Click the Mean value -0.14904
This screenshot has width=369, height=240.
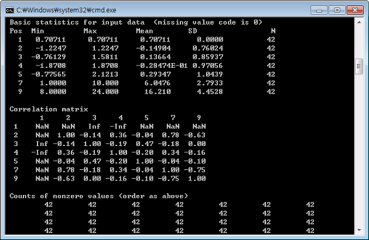coord(153,48)
